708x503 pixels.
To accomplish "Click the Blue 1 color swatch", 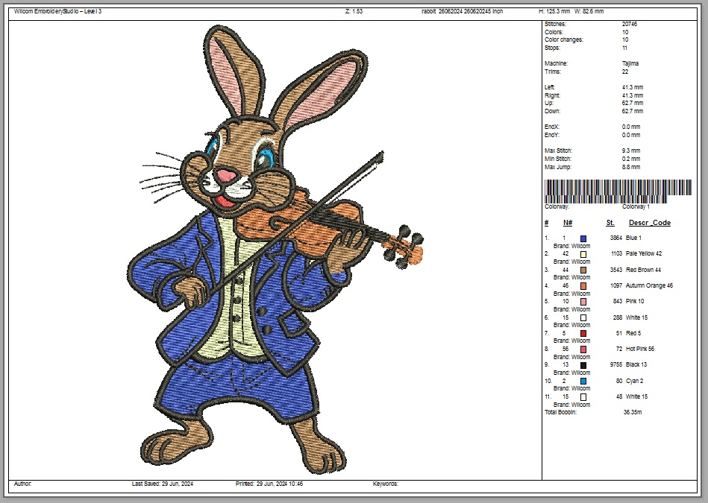I will click(583, 238).
